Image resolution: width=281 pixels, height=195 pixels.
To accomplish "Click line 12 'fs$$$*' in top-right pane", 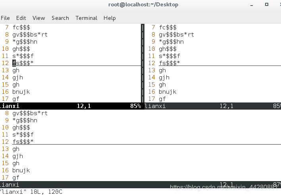I will point(169,63).
